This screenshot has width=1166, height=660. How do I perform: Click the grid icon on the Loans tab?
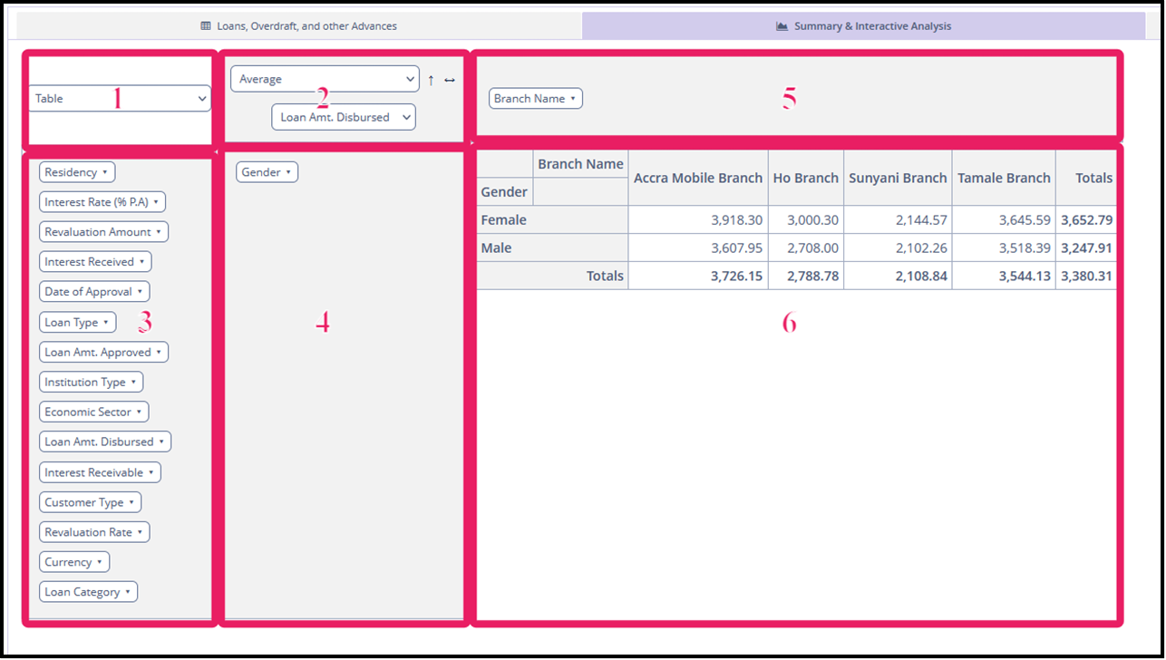[203, 25]
